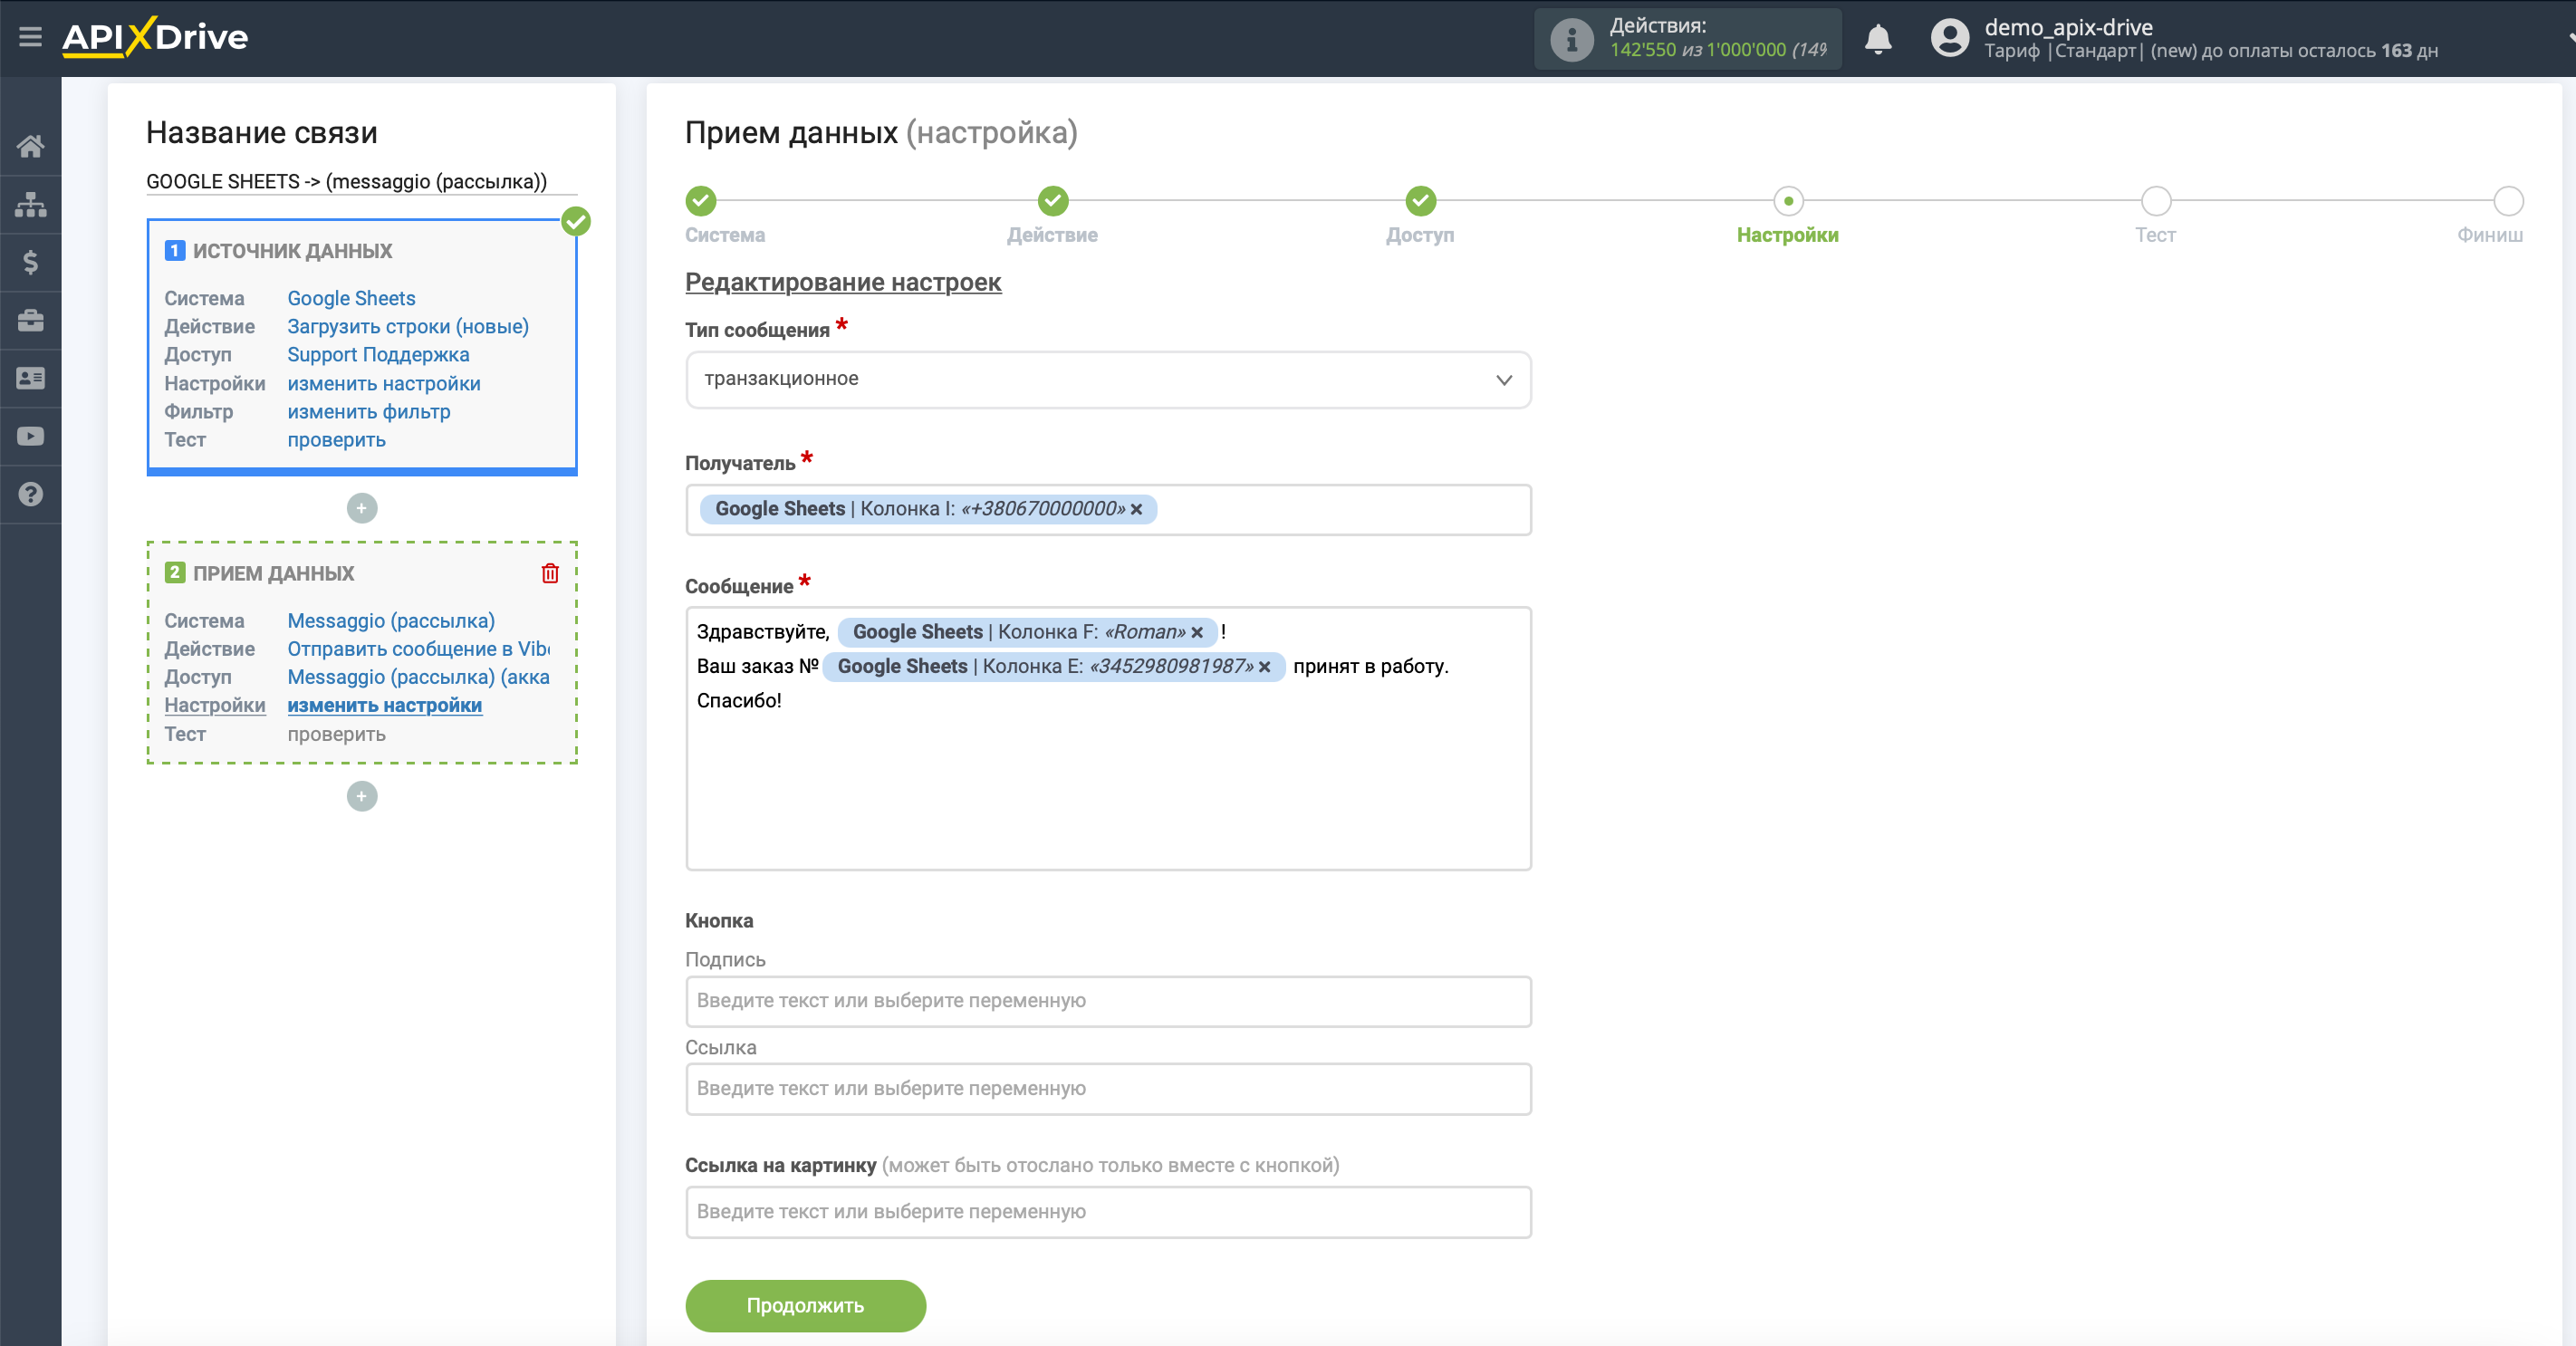Open the contact card sidebar icon

[x=30, y=378]
